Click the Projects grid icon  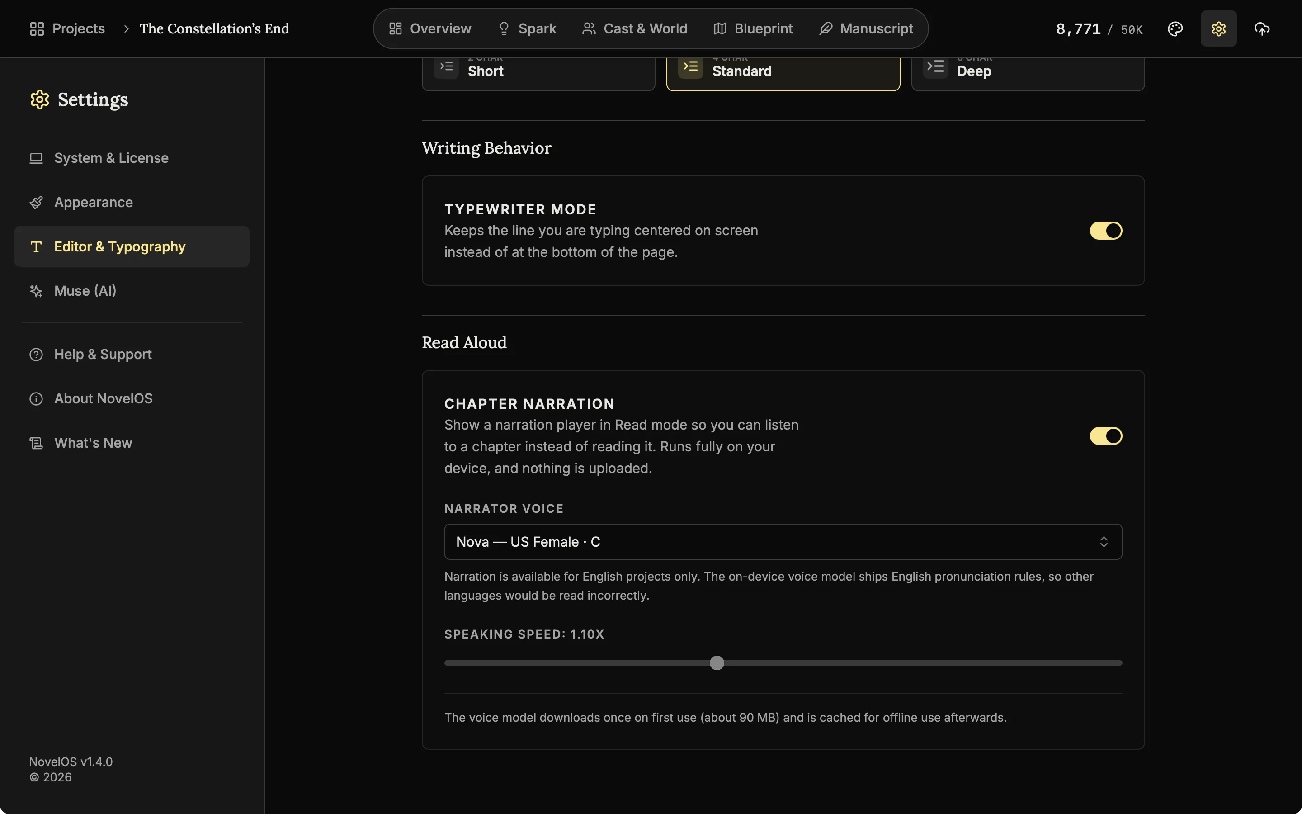click(x=37, y=28)
